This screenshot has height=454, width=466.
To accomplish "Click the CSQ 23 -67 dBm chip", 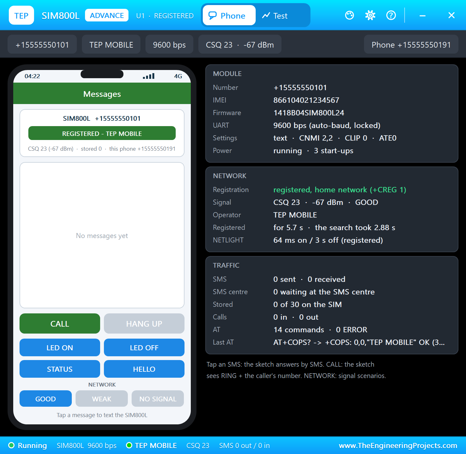I will 240,44.
